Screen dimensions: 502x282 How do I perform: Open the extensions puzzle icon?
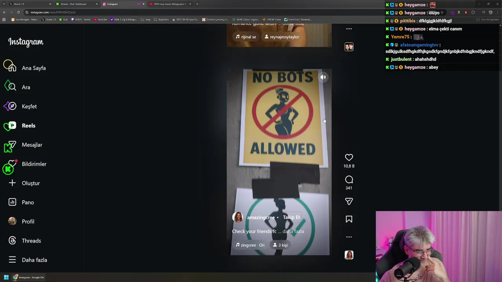click(473, 12)
